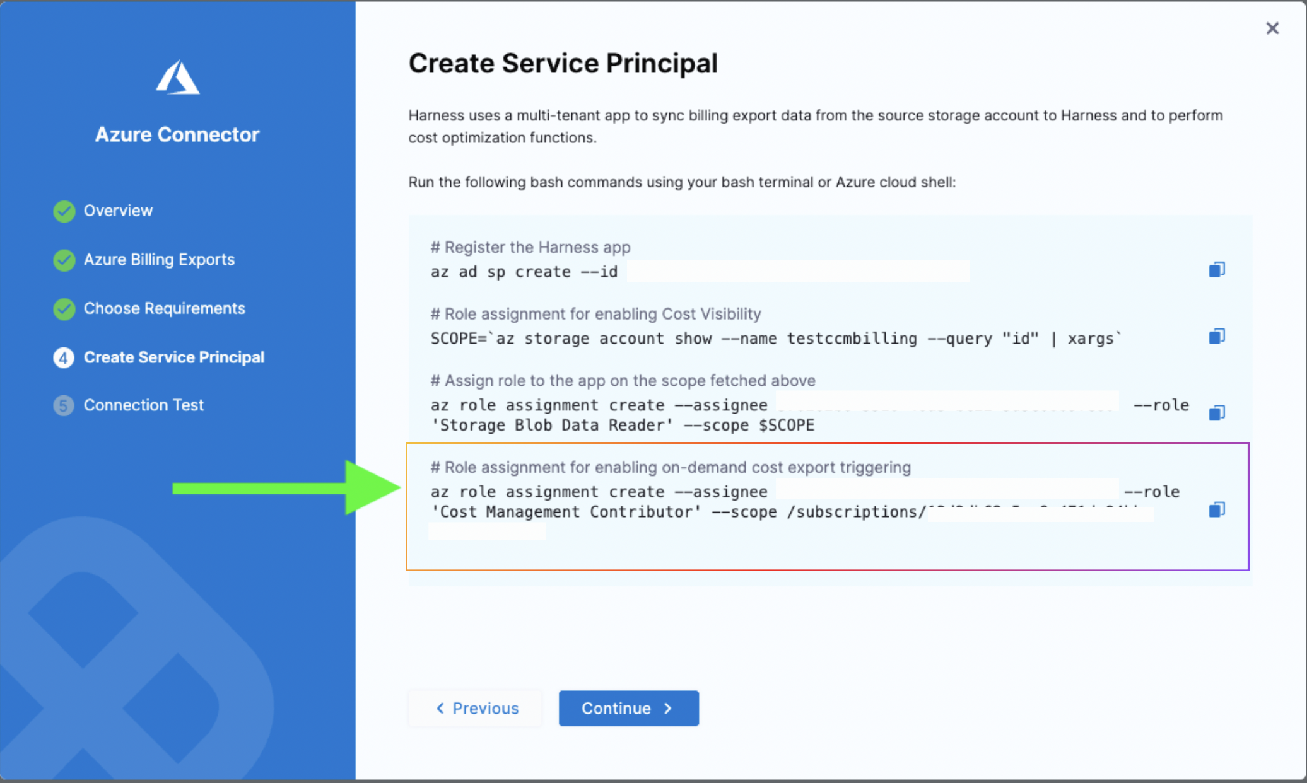This screenshot has width=1307, height=783.
Task: Click '# Register the Harness app' comment
Action: (530, 247)
